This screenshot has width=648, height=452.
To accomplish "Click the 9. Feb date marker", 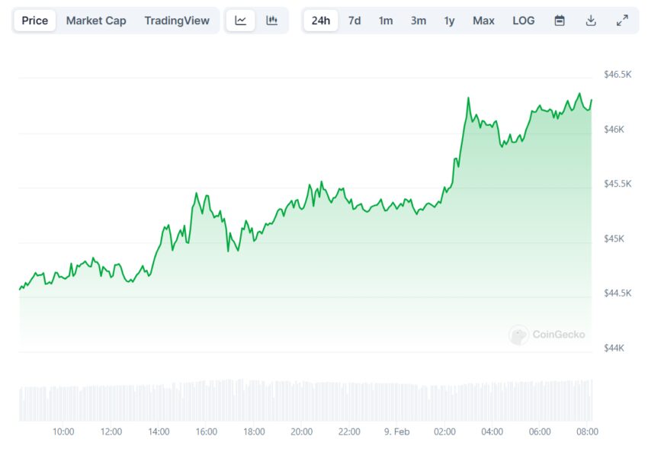I will coord(396,432).
